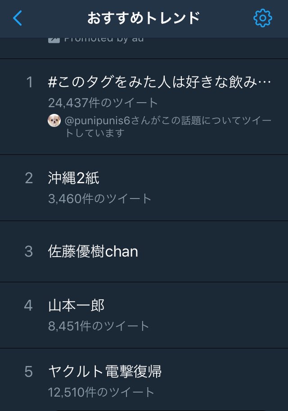Tap the 24,437件のツイート count
The width and height of the screenshot is (288, 411).
(x=103, y=103)
